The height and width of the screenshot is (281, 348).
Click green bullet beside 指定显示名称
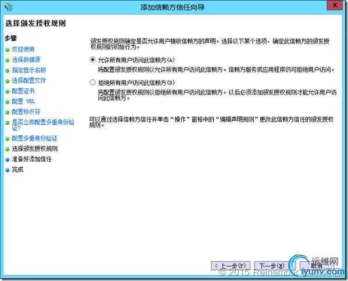click(x=8, y=71)
